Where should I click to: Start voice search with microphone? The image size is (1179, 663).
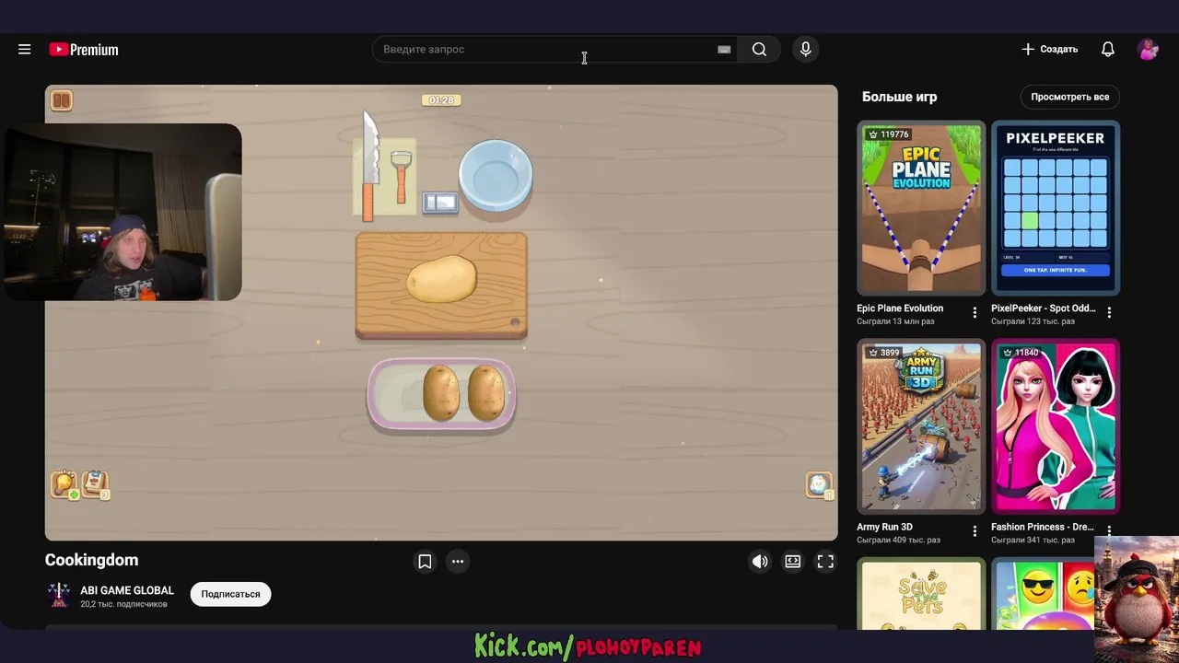tap(806, 50)
